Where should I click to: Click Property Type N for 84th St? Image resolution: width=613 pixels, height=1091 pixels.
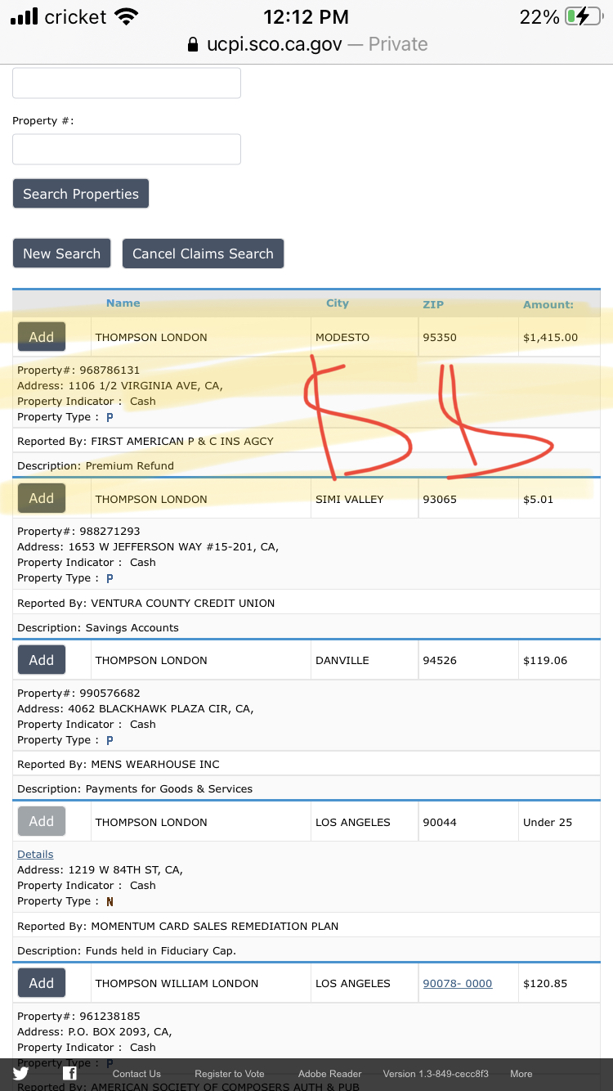[x=110, y=901]
